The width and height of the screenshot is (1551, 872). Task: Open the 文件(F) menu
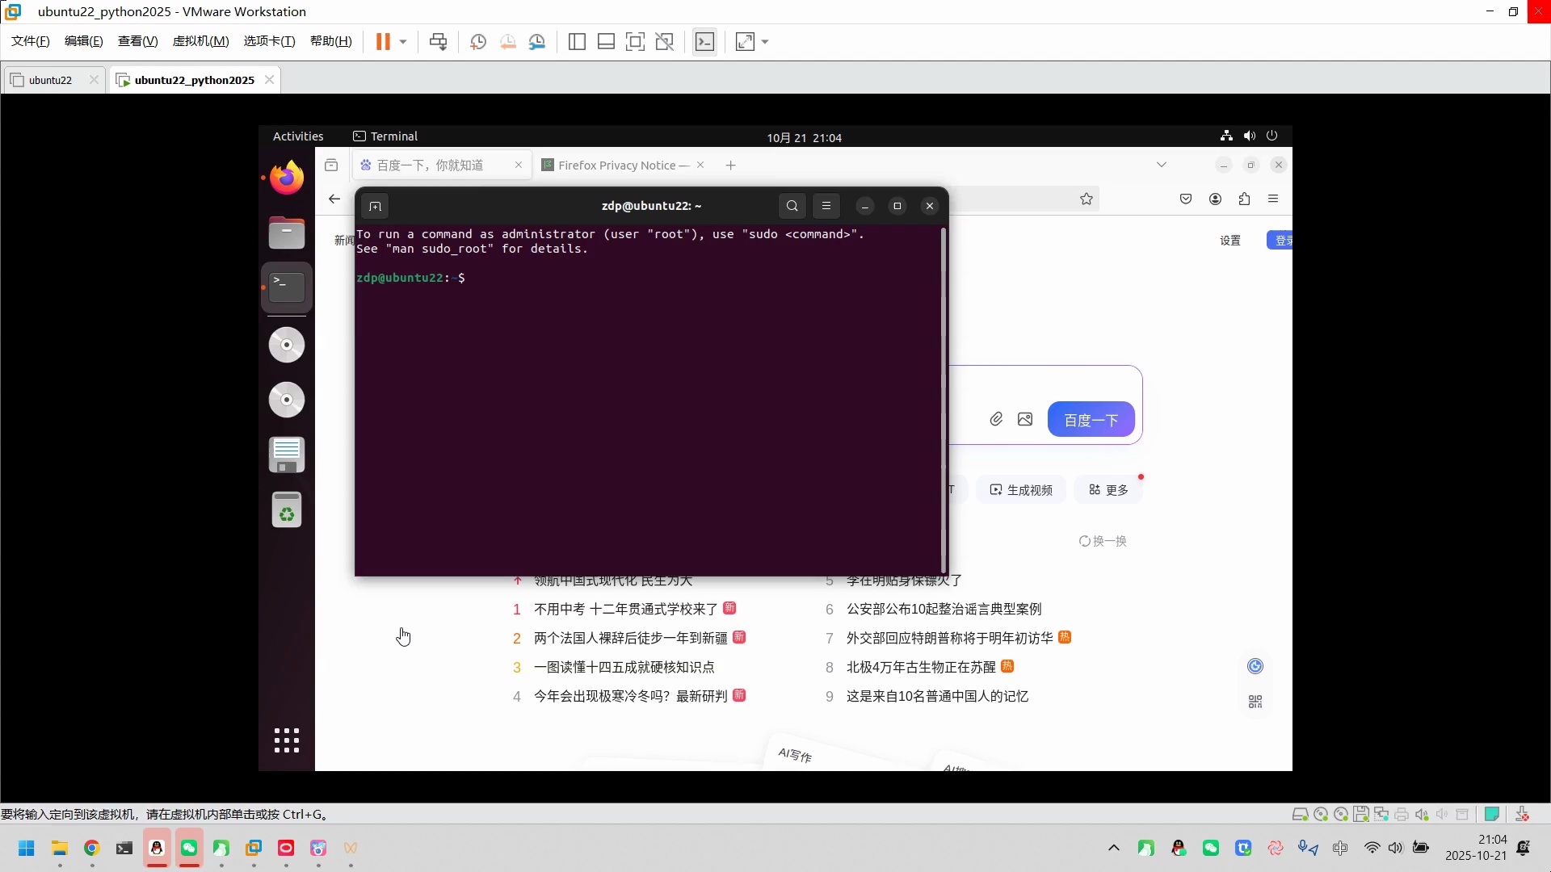[x=30, y=41]
